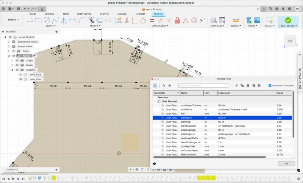The image size is (303, 183).
Task: Favorite the slotDepth parameter star
Action: click(x=162, y=118)
